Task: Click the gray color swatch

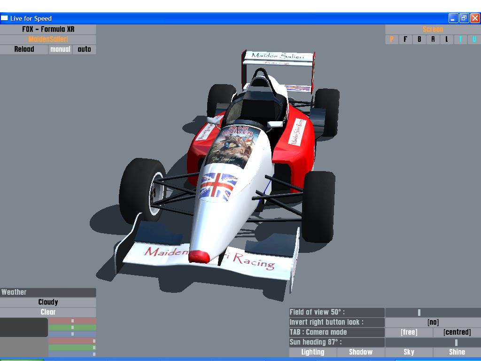Action: pyautogui.click(x=24, y=347)
